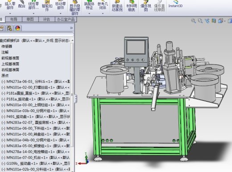This screenshot has height=172, width=232.
Task: Select component MN283a-02-07_直振底板
Action: point(36,123)
